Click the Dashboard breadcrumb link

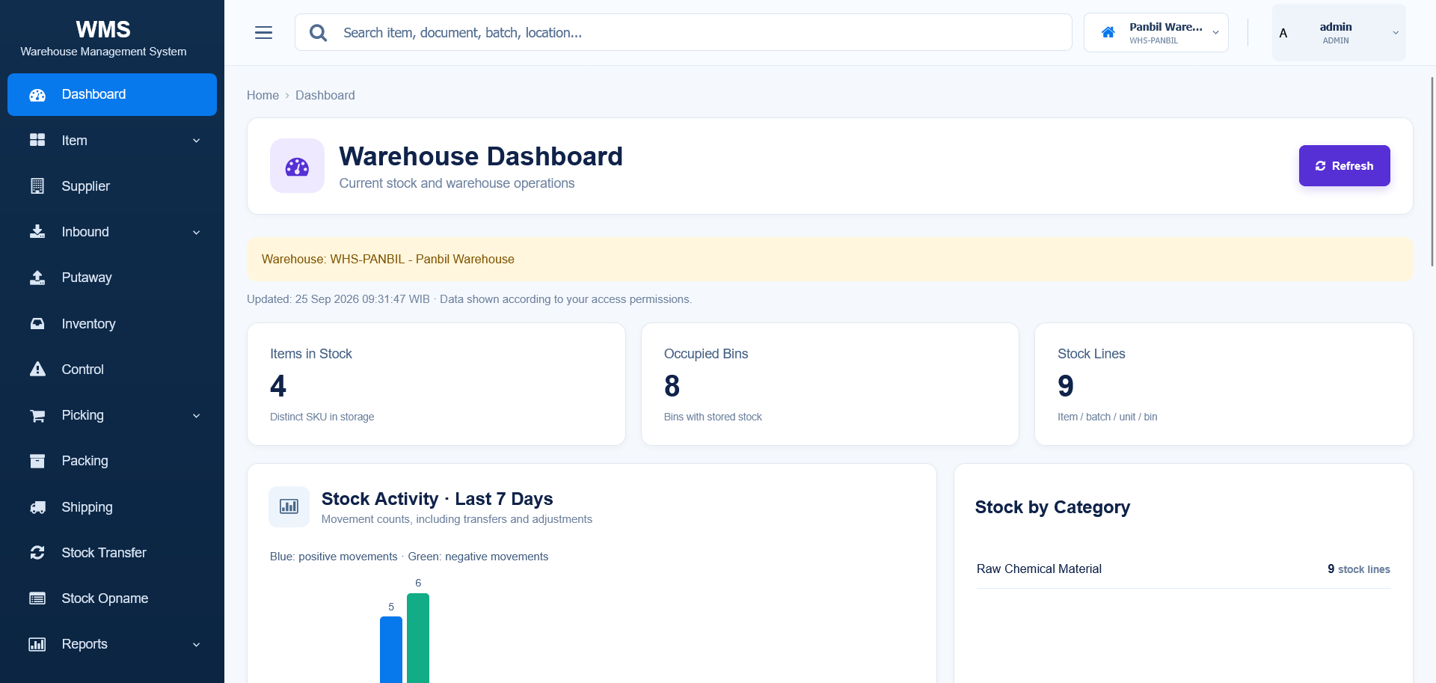click(325, 95)
